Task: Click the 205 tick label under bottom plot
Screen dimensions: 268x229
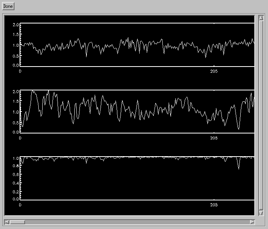Action: tap(214, 205)
